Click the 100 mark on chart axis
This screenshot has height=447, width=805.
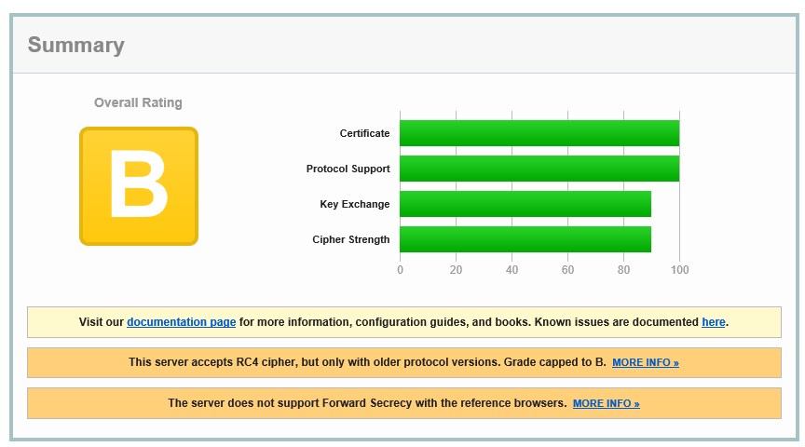point(679,270)
